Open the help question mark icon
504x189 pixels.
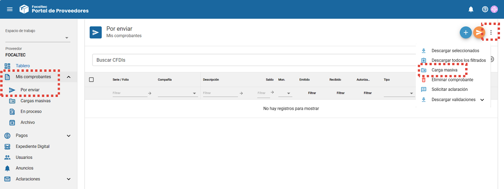tap(485, 9)
